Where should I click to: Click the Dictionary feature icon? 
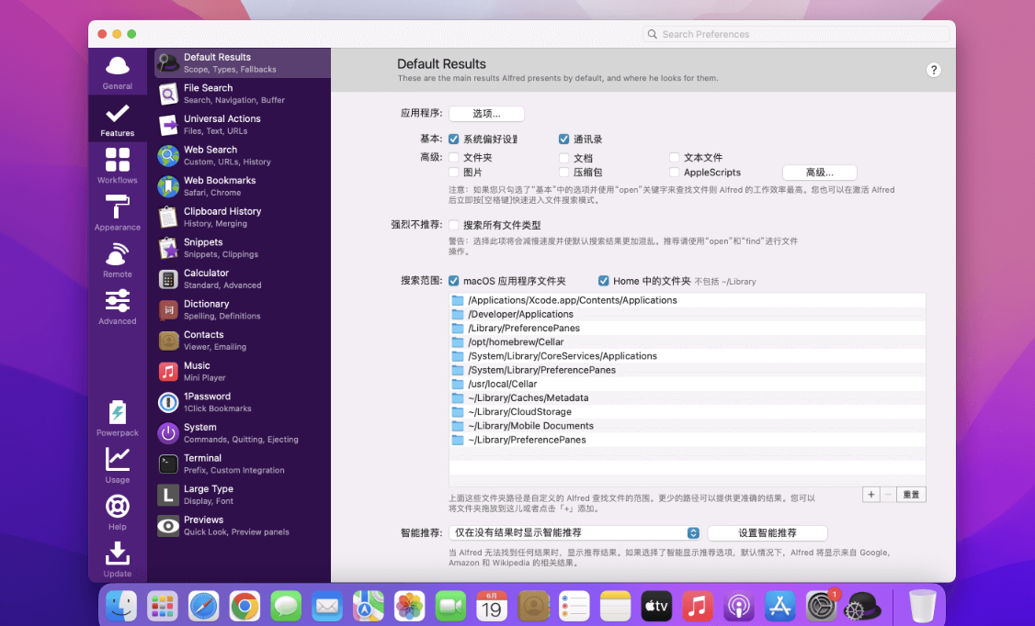168,309
